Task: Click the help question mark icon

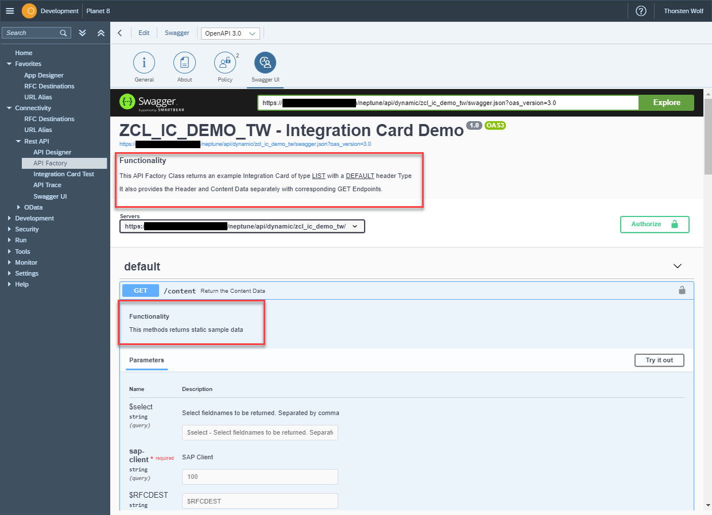Action: [641, 11]
